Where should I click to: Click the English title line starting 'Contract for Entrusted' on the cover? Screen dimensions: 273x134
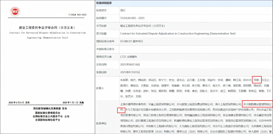tap(48, 33)
